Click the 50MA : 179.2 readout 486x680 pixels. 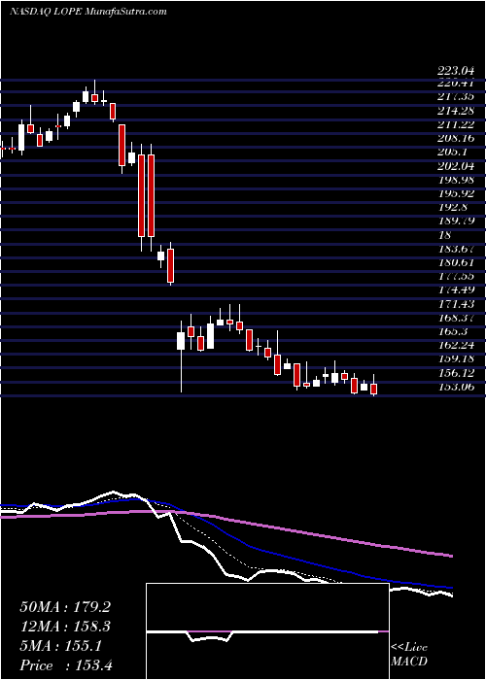point(65,607)
